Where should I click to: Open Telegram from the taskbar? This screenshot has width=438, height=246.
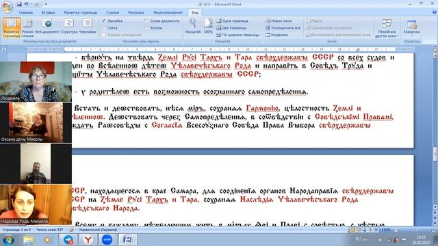(68, 240)
